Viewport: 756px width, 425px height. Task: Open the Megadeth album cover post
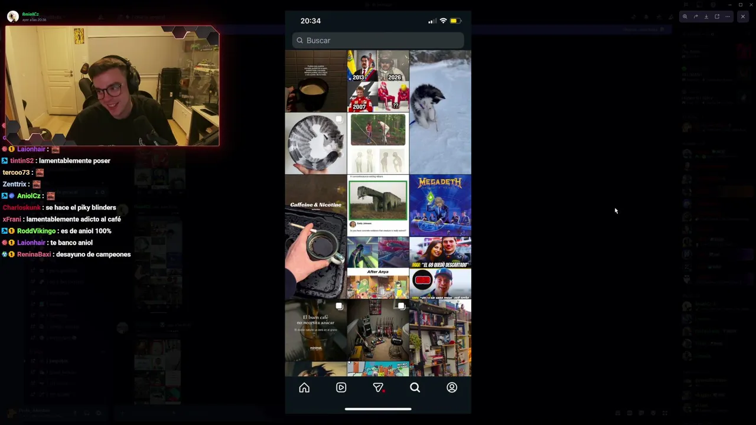[x=440, y=205]
